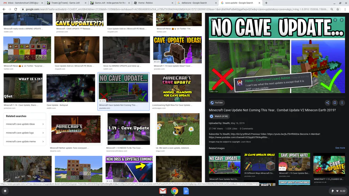Open the 1.14 - Cave Update thumbnail
Viewport: 349px width, 196px height.
click(x=129, y=129)
